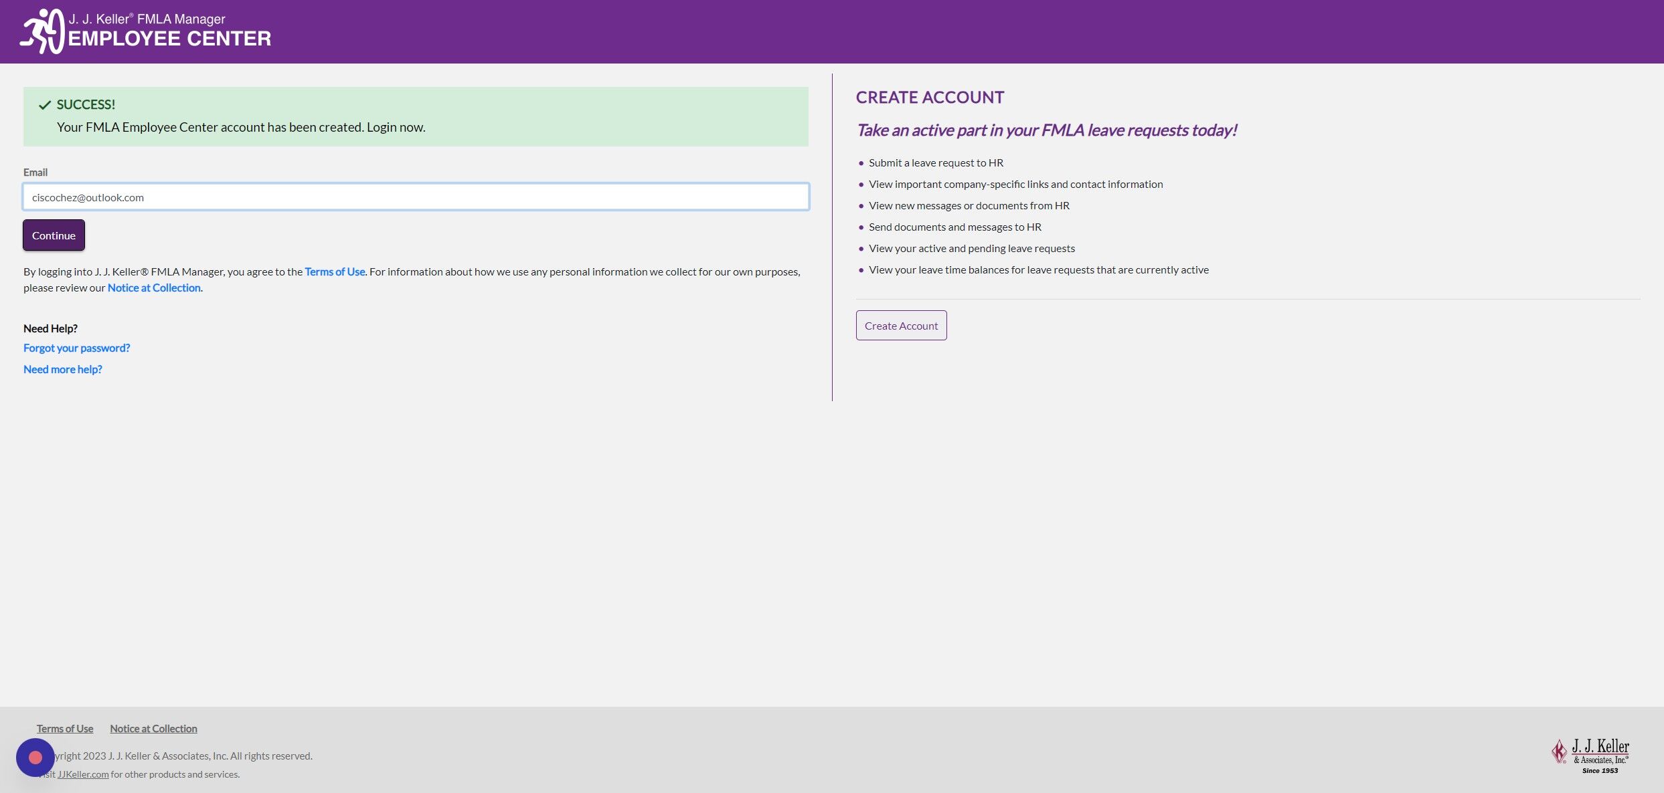Open footer Terms of Use link

pos(65,729)
